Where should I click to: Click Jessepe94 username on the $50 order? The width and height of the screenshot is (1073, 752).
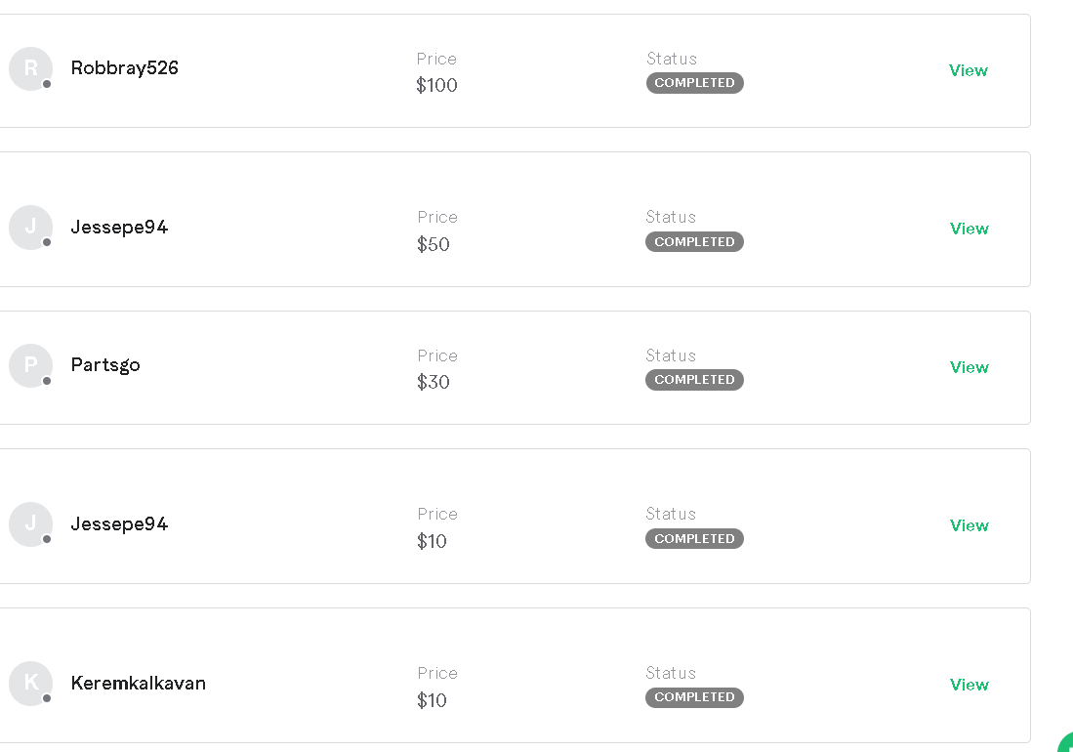pyautogui.click(x=119, y=227)
